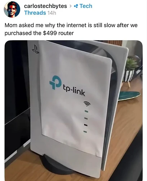Click the PlayStation logo on the console
The height and width of the screenshot is (181, 147).
pyautogui.click(x=36, y=49)
